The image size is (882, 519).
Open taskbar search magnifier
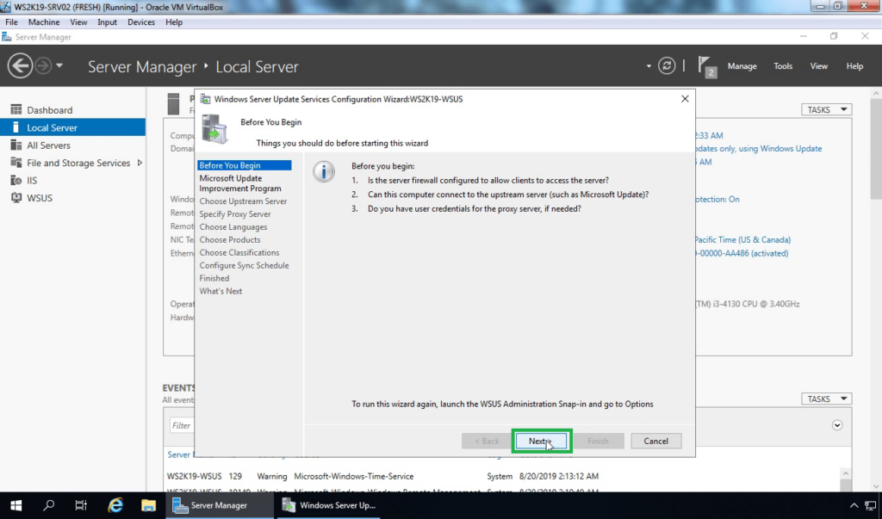pyautogui.click(x=48, y=505)
